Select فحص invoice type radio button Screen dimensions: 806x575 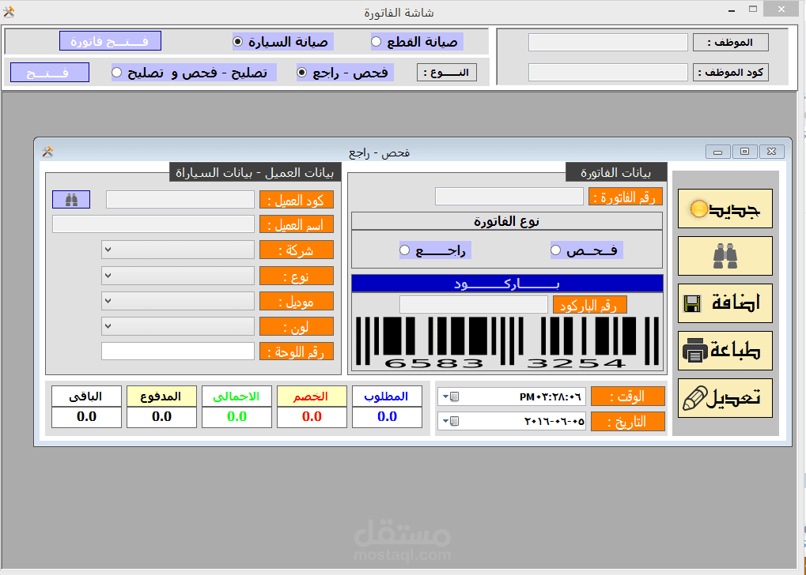556,250
